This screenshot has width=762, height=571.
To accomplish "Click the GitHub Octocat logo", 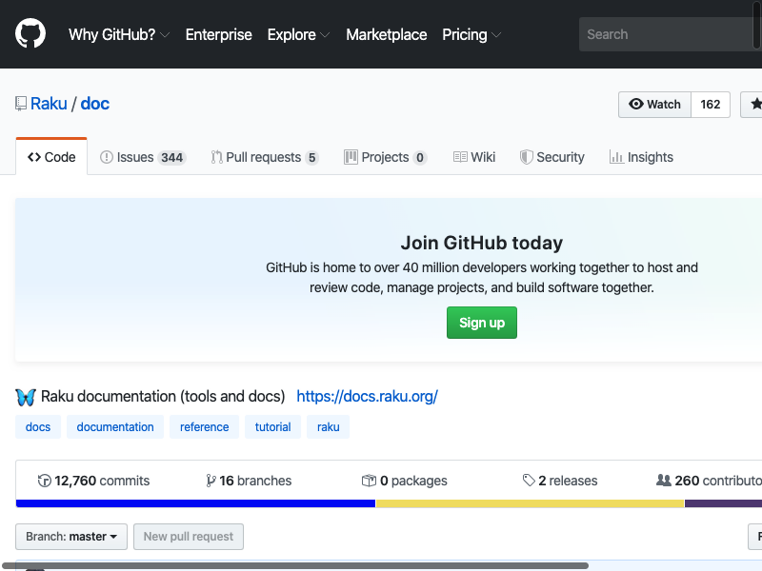I will (30, 34).
